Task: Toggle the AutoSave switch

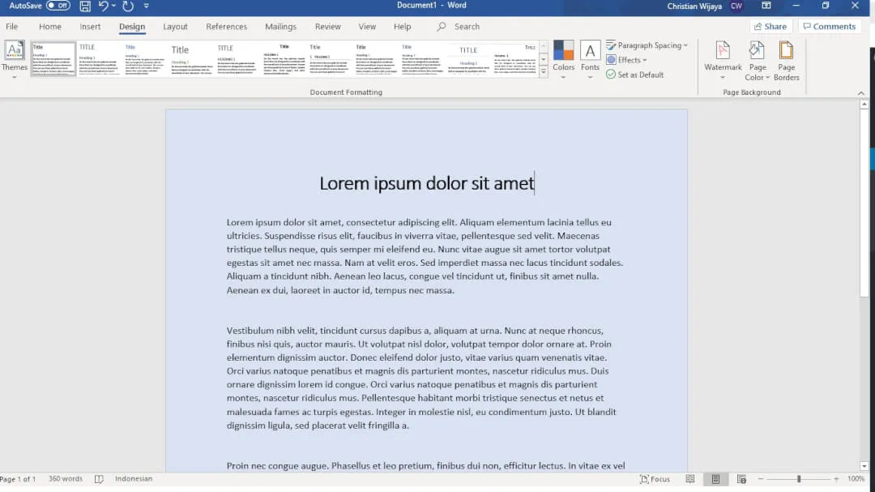Action: pyautogui.click(x=58, y=6)
